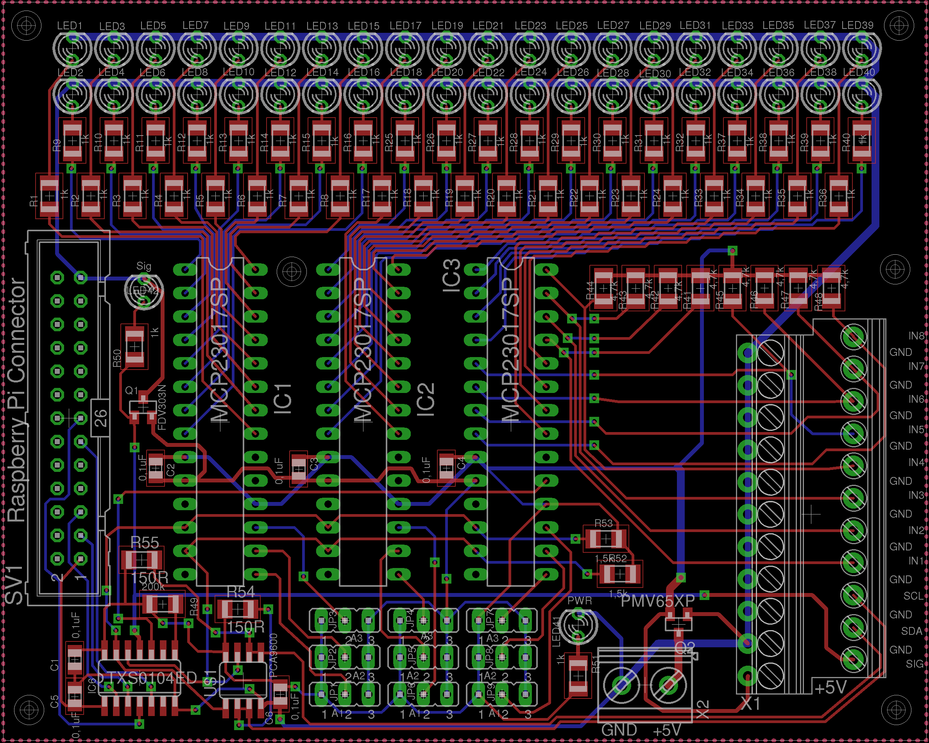
Task: Click the bottom-right corner mounting hole
Action: (897, 710)
